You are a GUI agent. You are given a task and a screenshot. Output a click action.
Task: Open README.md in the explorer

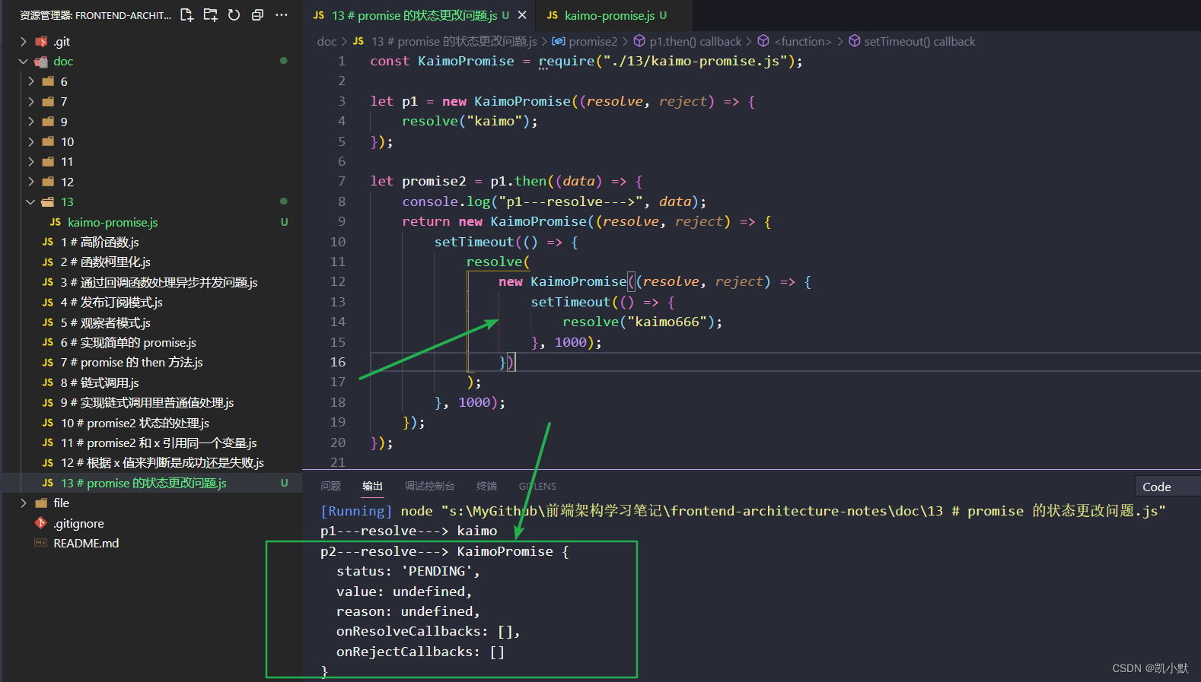[86, 544]
